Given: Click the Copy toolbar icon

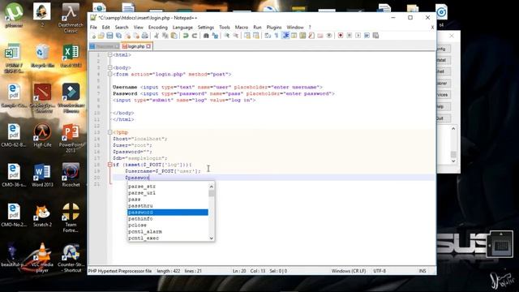Looking at the screenshot, I should [165, 36].
